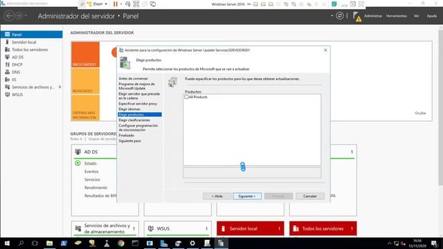Click Servicios de archivos y... sidebar icon
This screenshot has width=443, height=249.
click(8, 87)
